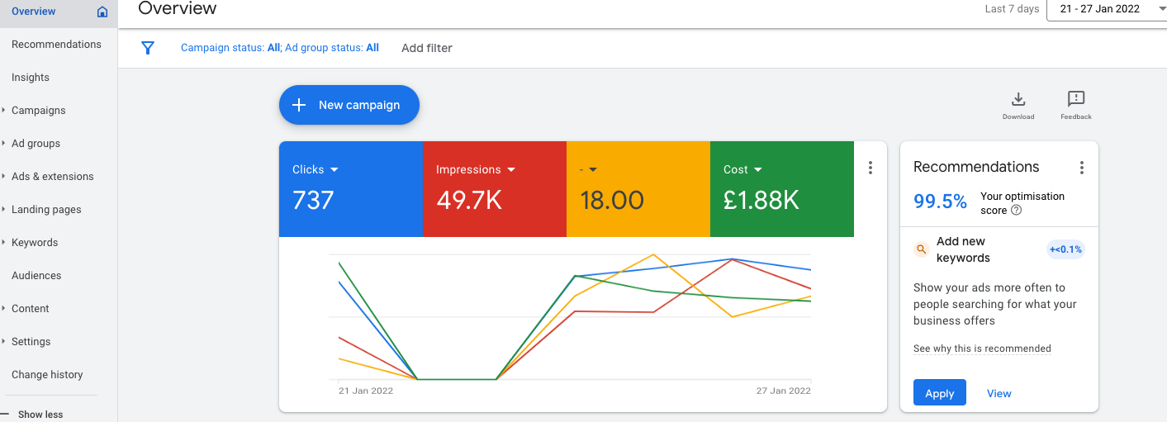Click the Download icon
1167x422 pixels.
(1018, 100)
